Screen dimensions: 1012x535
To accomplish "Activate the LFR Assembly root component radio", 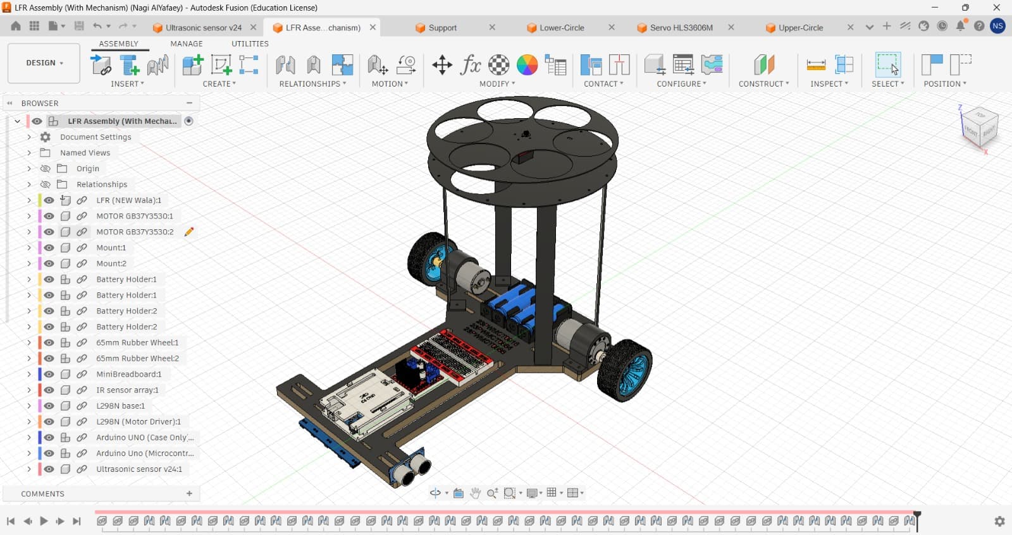I will coord(188,121).
